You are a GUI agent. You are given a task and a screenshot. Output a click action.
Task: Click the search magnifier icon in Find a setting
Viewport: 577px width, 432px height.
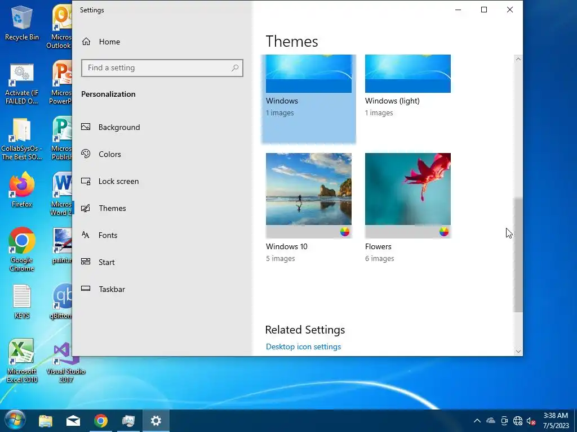pos(235,68)
